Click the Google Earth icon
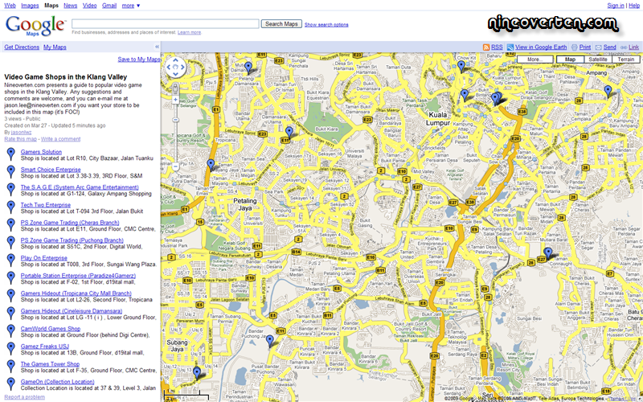This screenshot has width=643, height=402. [x=510, y=47]
